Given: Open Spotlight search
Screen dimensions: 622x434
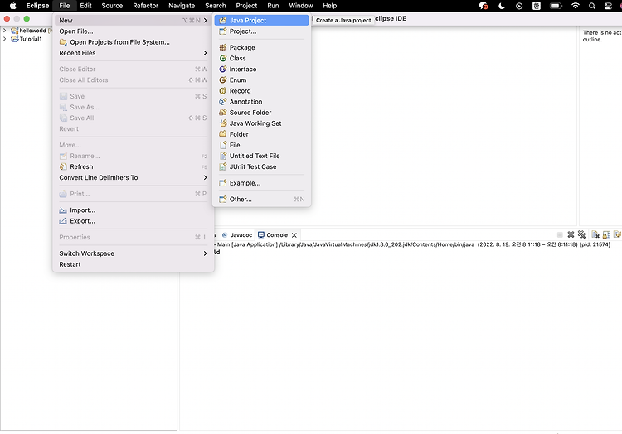Looking at the screenshot, I should click(592, 6).
